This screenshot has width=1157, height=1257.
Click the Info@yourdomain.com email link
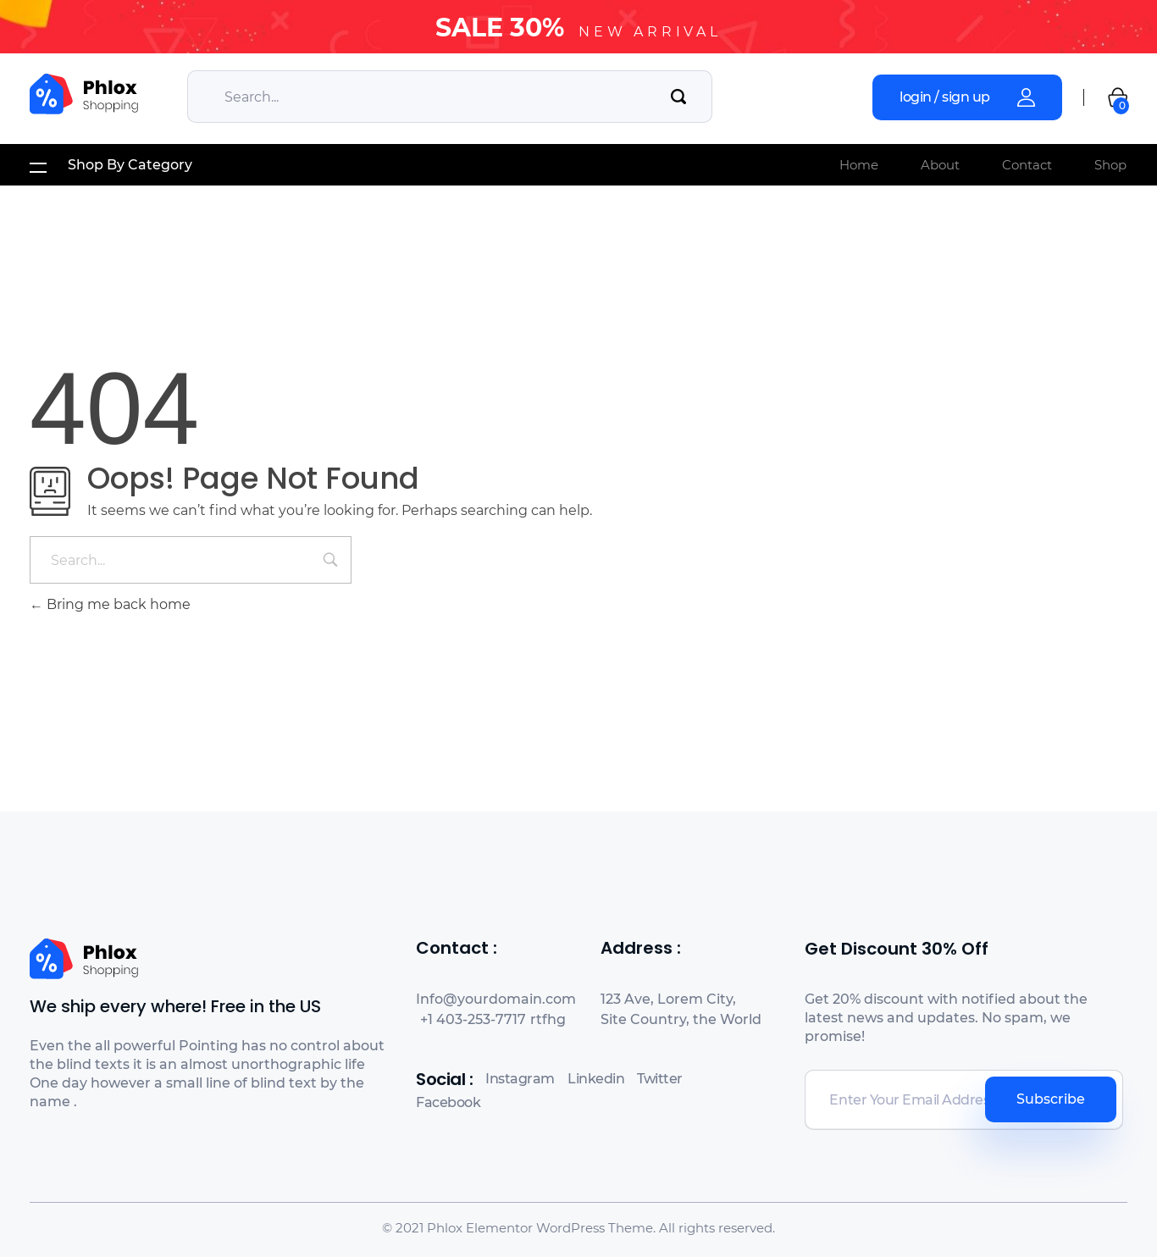pyautogui.click(x=495, y=1000)
